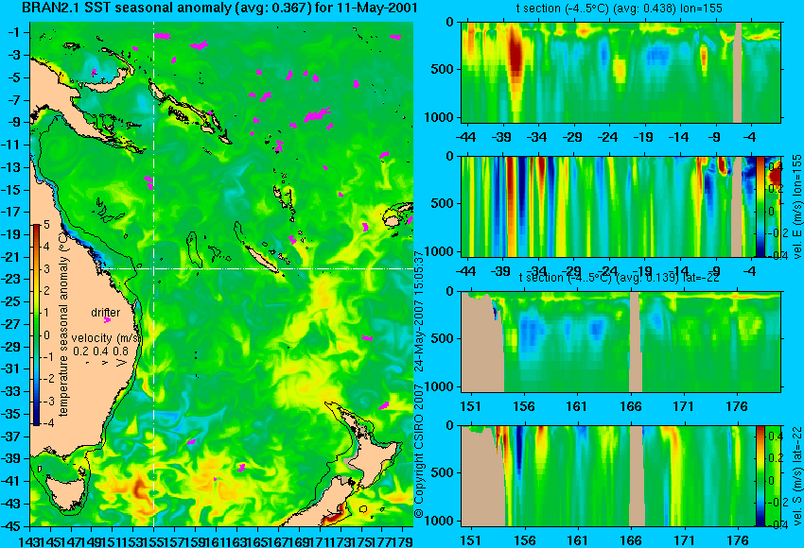The image size is (804, 548).
Task: Click the southward velocity color scale bar
Action: (x=760, y=475)
